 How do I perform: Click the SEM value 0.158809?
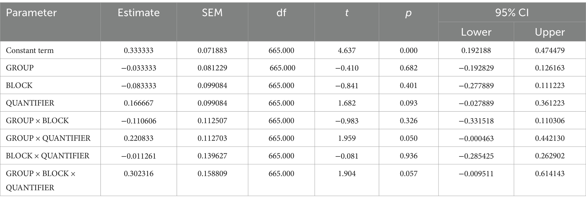click(x=212, y=174)
